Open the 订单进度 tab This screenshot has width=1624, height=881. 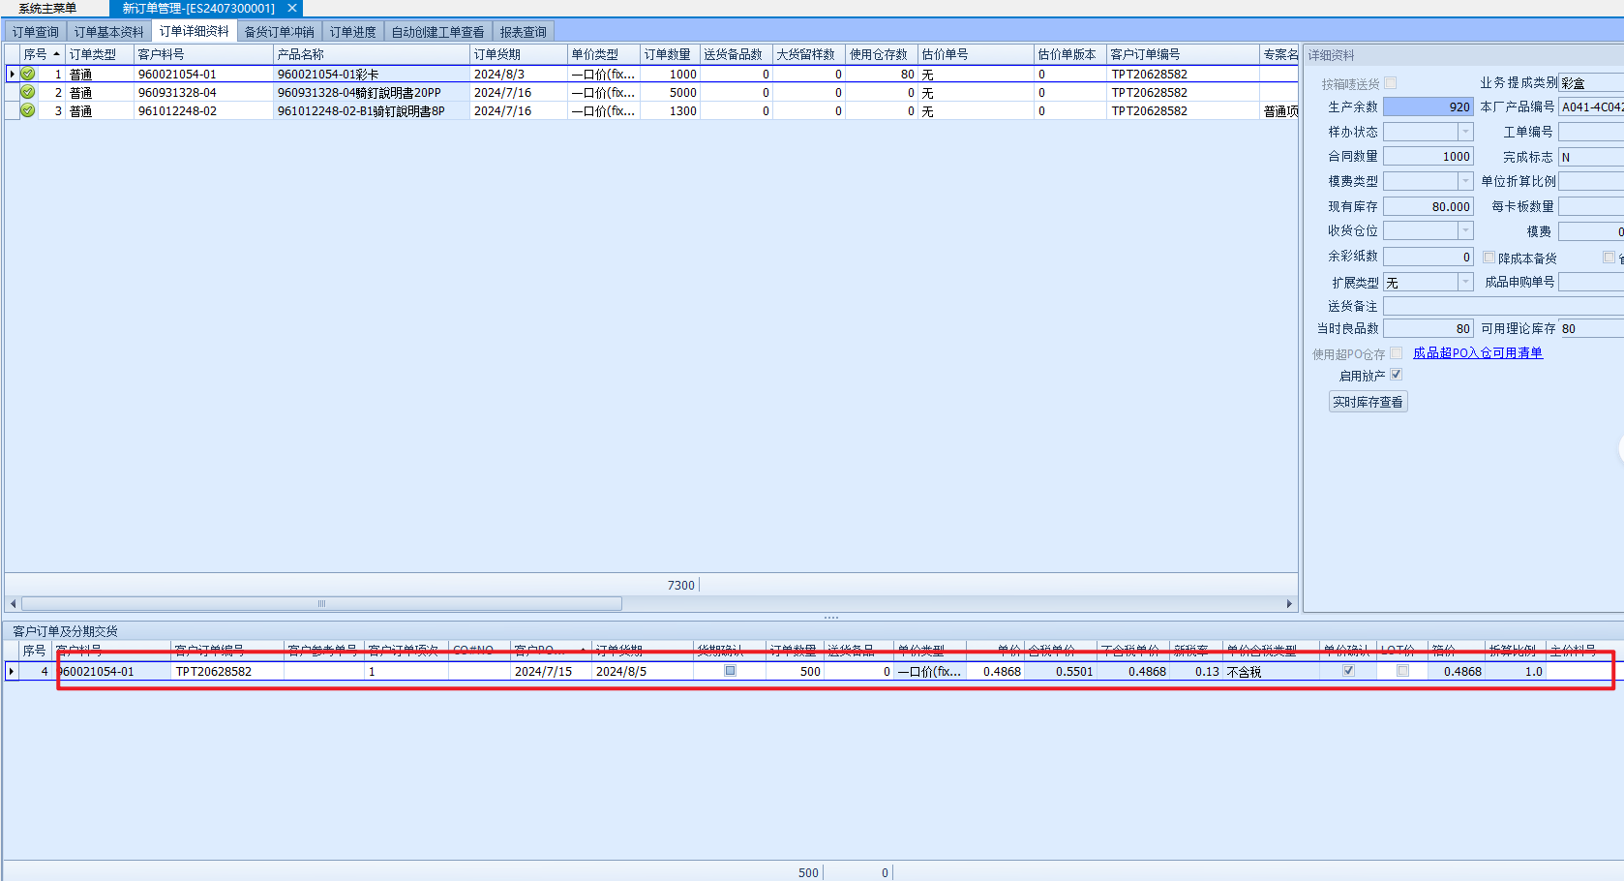point(353,32)
